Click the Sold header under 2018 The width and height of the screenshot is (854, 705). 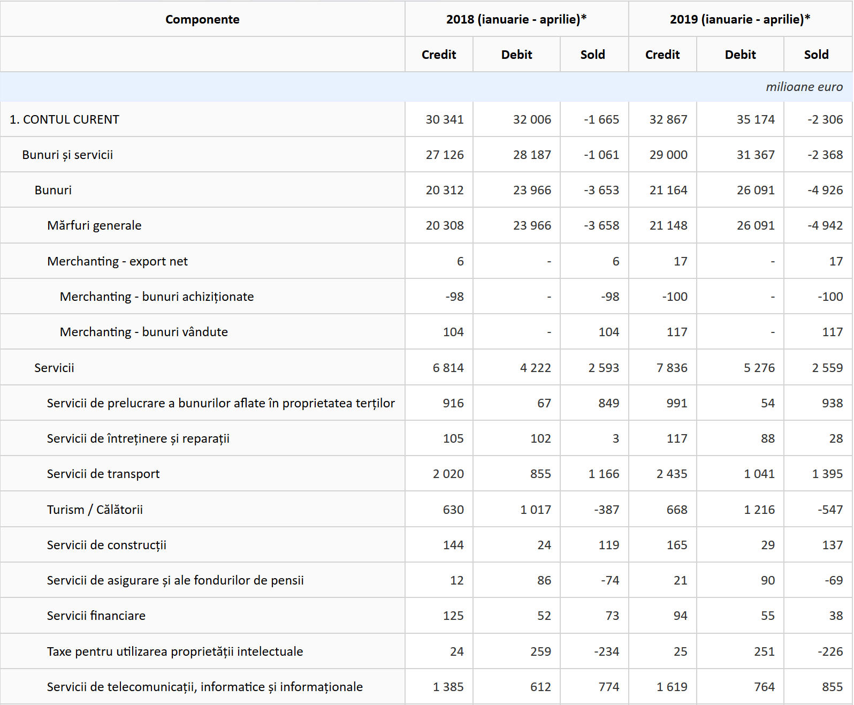tap(592, 55)
